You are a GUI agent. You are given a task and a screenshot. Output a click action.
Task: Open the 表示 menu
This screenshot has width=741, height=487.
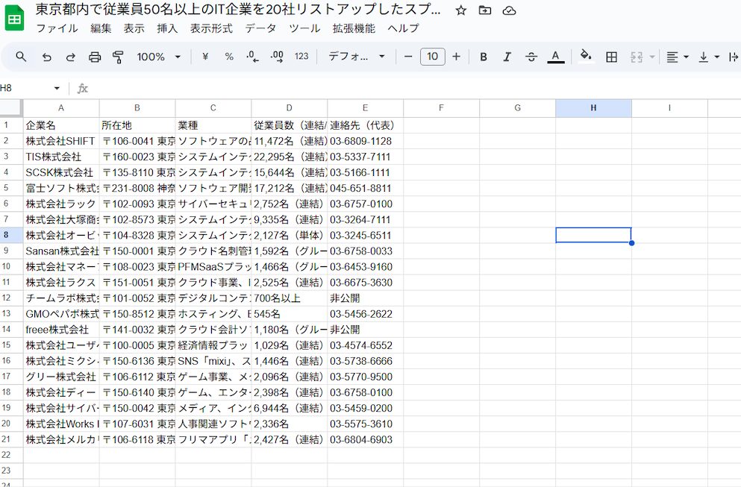point(134,28)
